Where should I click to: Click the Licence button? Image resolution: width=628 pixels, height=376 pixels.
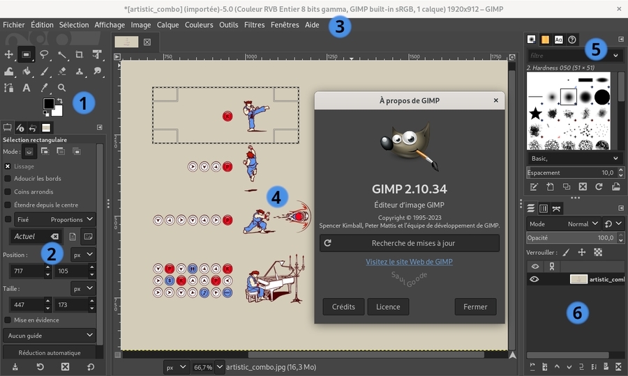coord(388,307)
